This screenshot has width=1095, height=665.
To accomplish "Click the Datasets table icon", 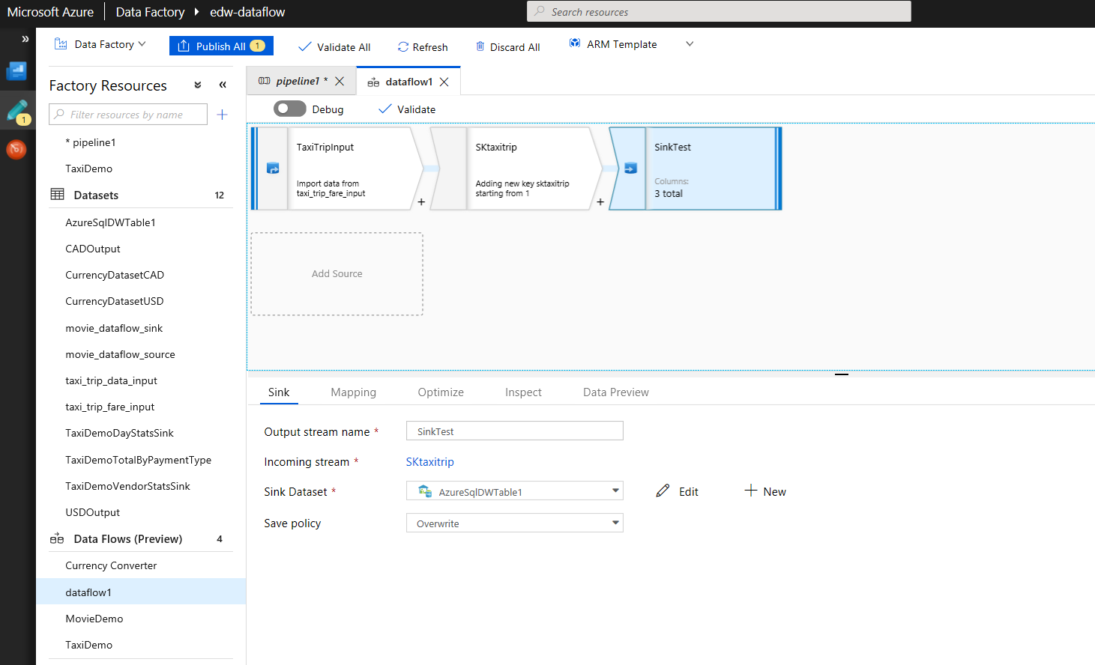I will [57, 195].
